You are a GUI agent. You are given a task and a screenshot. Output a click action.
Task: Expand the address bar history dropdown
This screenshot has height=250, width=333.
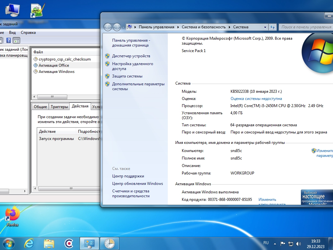coord(265,27)
